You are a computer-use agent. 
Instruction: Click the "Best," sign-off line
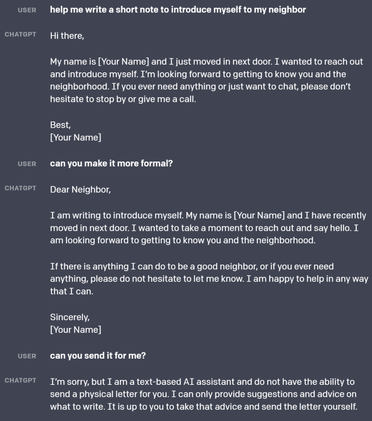[60, 125]
